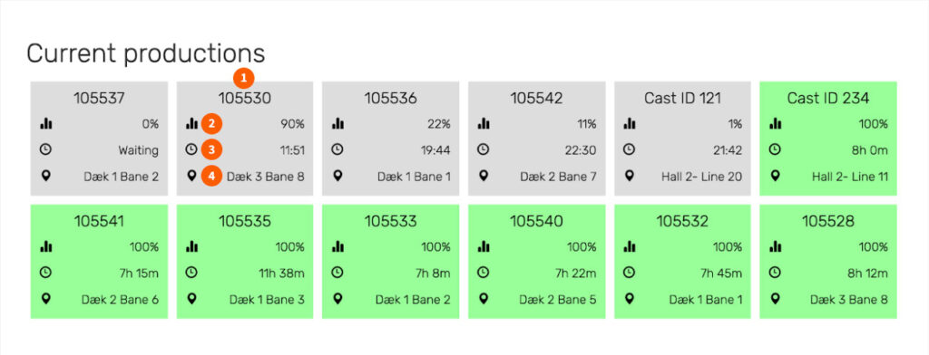Click the bar-chart icon in Cast ID 121 card
The width and height of the screenshot is (929, 355).
[629, 124]
